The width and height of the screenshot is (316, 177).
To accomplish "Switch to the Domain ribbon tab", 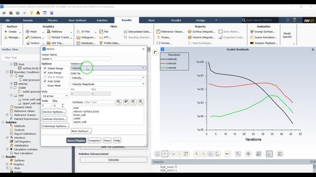I will pyautogui.click(x=28, y=20).
